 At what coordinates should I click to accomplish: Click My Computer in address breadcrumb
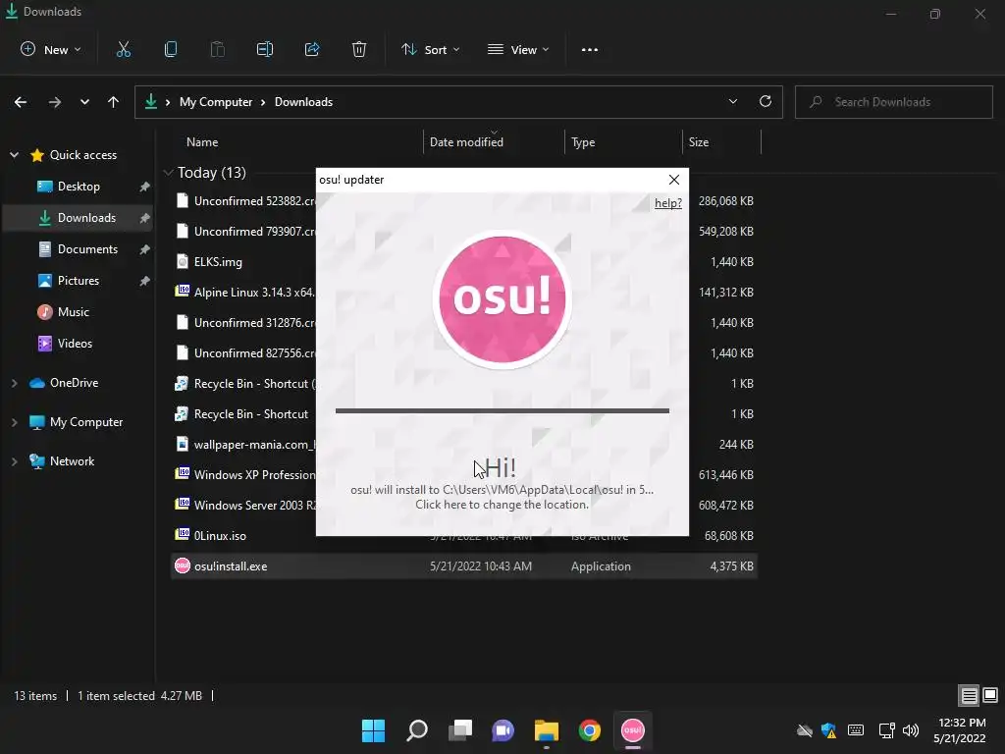coord(215,102)
